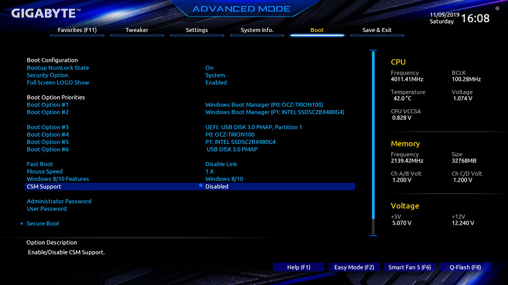Click the Memory Size 32768MB value
Screen dimensions: 508x285
pos(464,161)
